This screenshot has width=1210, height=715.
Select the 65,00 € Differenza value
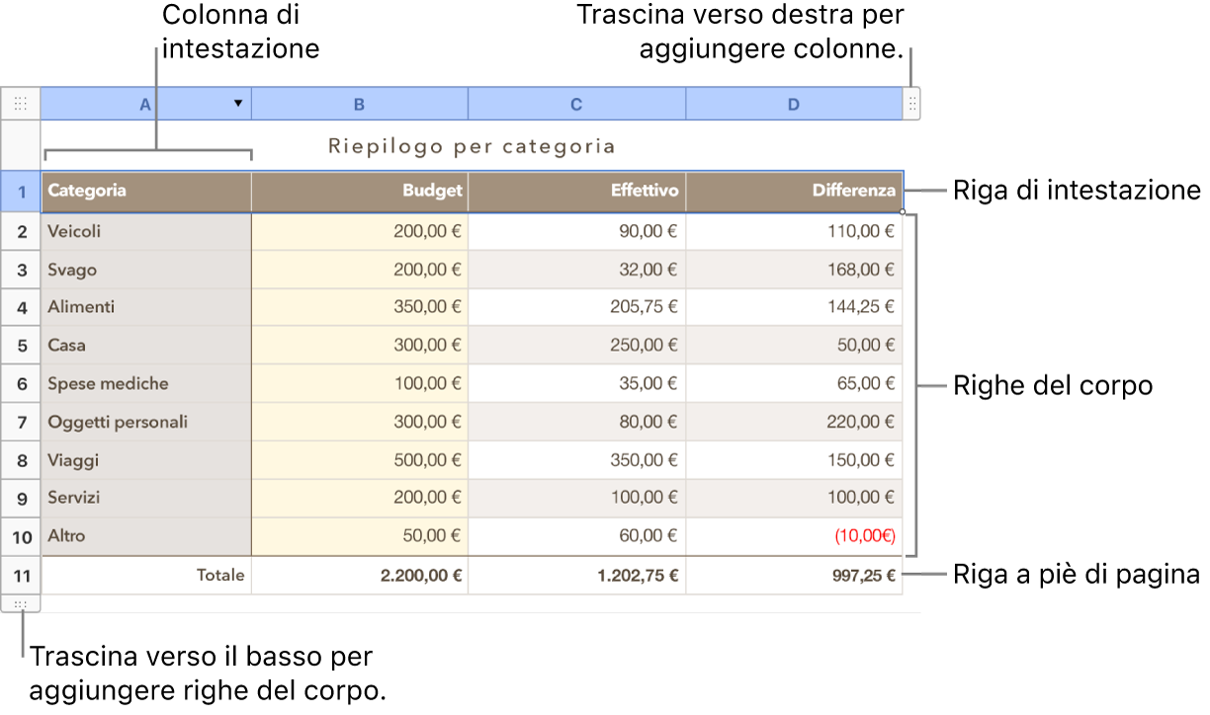tap(794, 384)
